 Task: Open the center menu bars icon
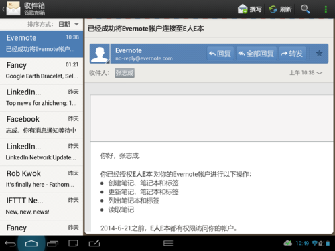168,243
